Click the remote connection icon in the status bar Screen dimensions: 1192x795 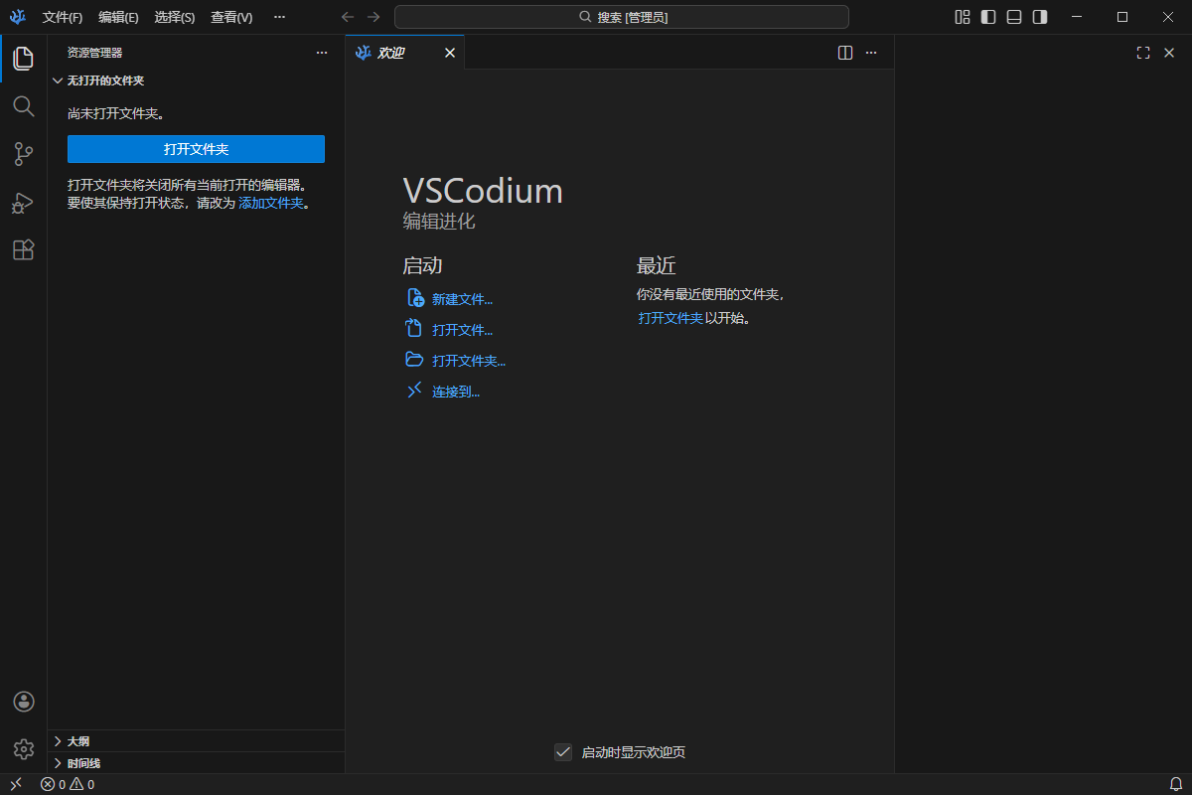click(14, 784)
